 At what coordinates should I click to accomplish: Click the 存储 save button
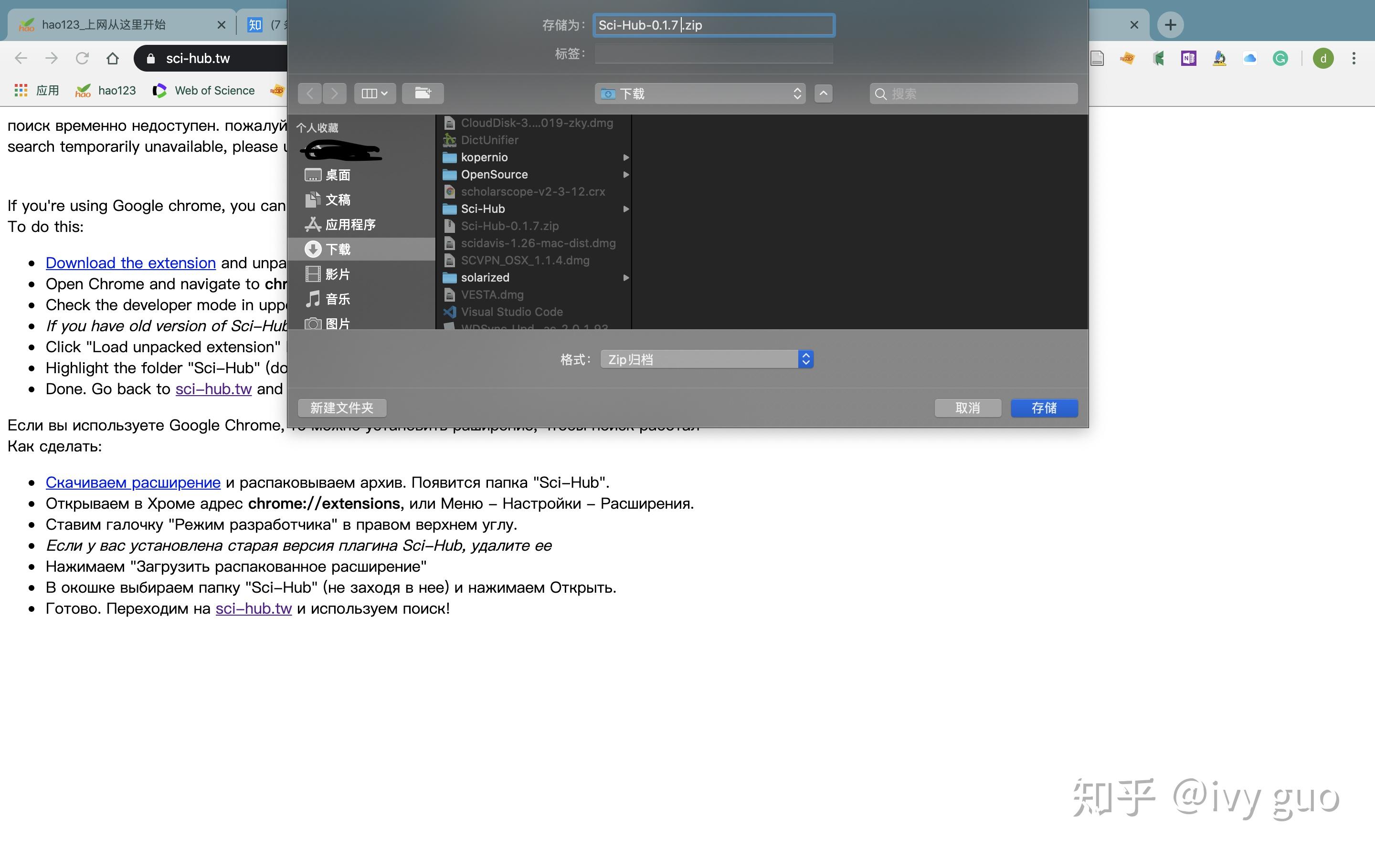(1044, 408)
